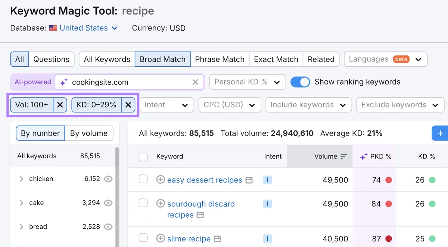Open the CPC (USD) filter dropdown

pyautogui.click(x=230, y=105)
